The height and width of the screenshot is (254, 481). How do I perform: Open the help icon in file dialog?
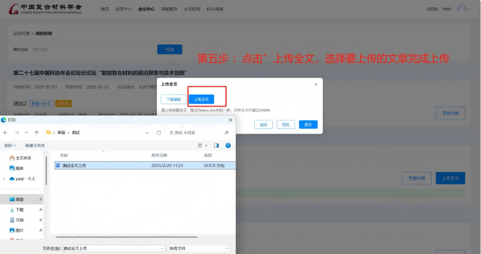pos(228,145)
